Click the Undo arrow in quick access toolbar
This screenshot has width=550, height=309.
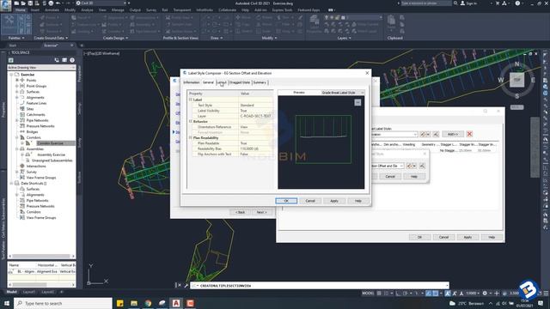[58, 3]
